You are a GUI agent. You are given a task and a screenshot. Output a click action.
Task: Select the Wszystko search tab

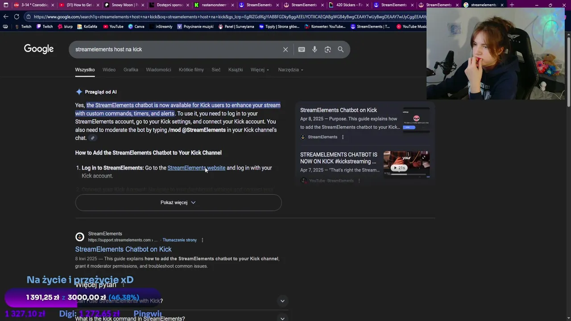pyautogui.click(x=85, y=70)
